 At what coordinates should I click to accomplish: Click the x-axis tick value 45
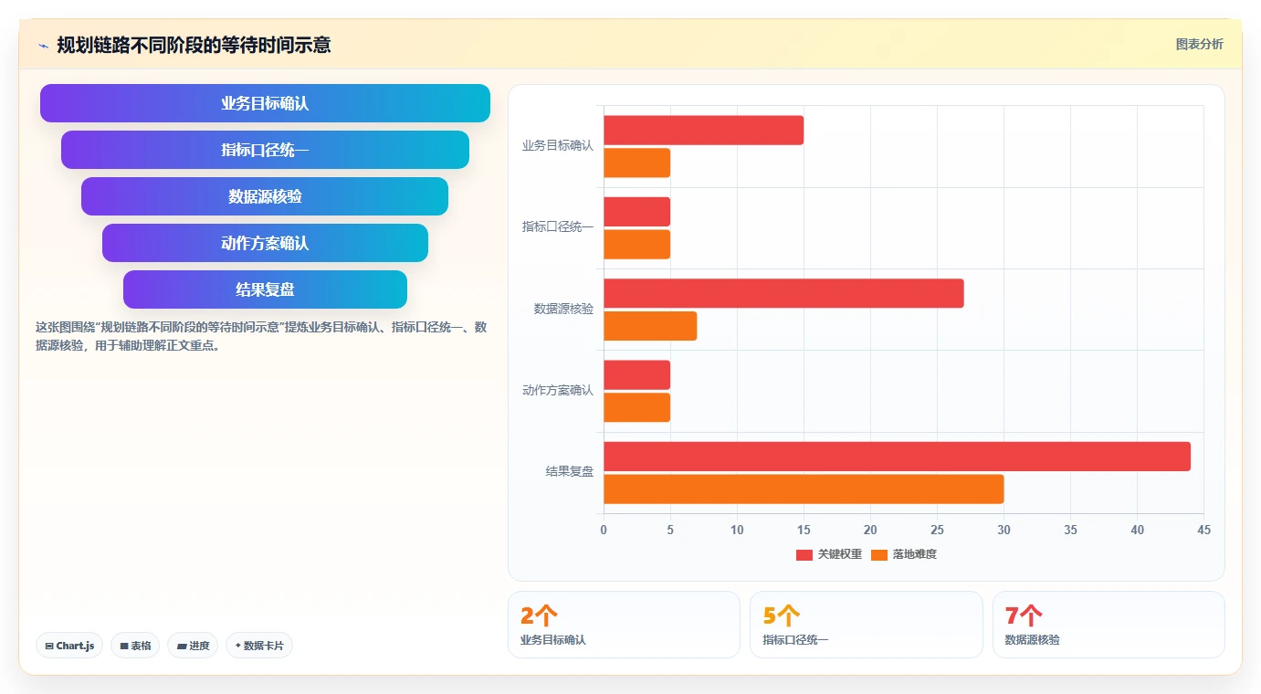tap(1203, 530)
